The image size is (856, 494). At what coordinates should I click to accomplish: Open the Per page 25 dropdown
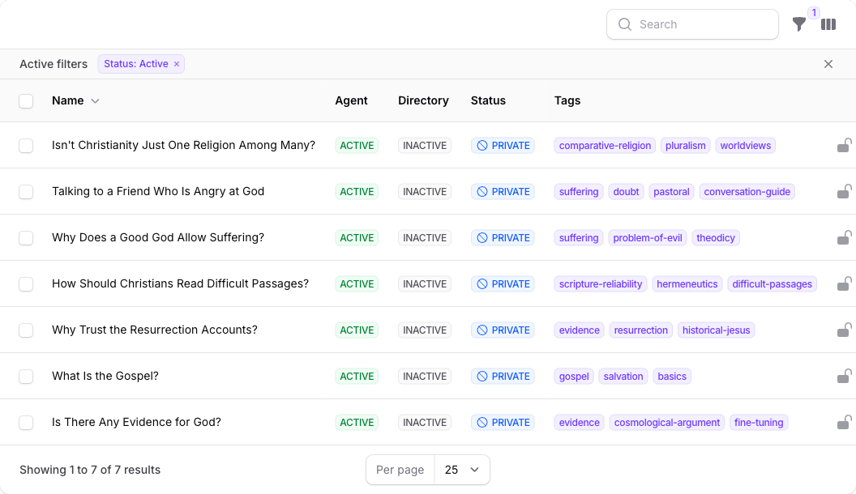click(x=462, y=470)
